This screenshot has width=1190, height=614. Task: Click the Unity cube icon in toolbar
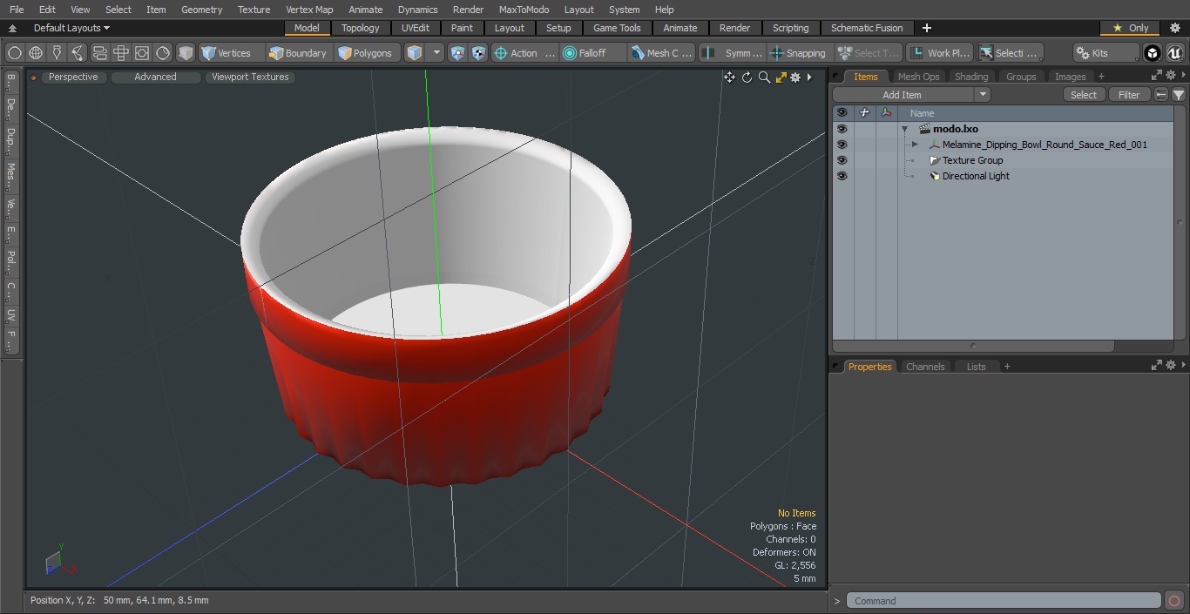pyautogui.click(x=1153, y=53)
